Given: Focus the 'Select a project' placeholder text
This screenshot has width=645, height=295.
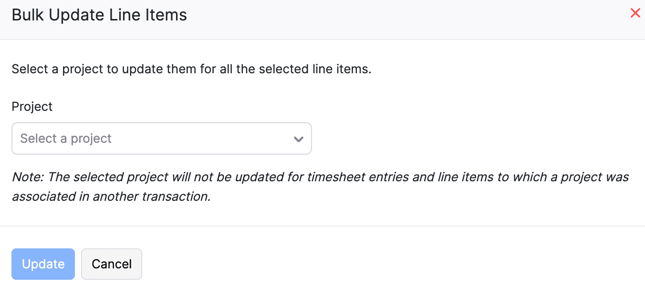Looking at the screenshot, I should [x=66, y=138].
